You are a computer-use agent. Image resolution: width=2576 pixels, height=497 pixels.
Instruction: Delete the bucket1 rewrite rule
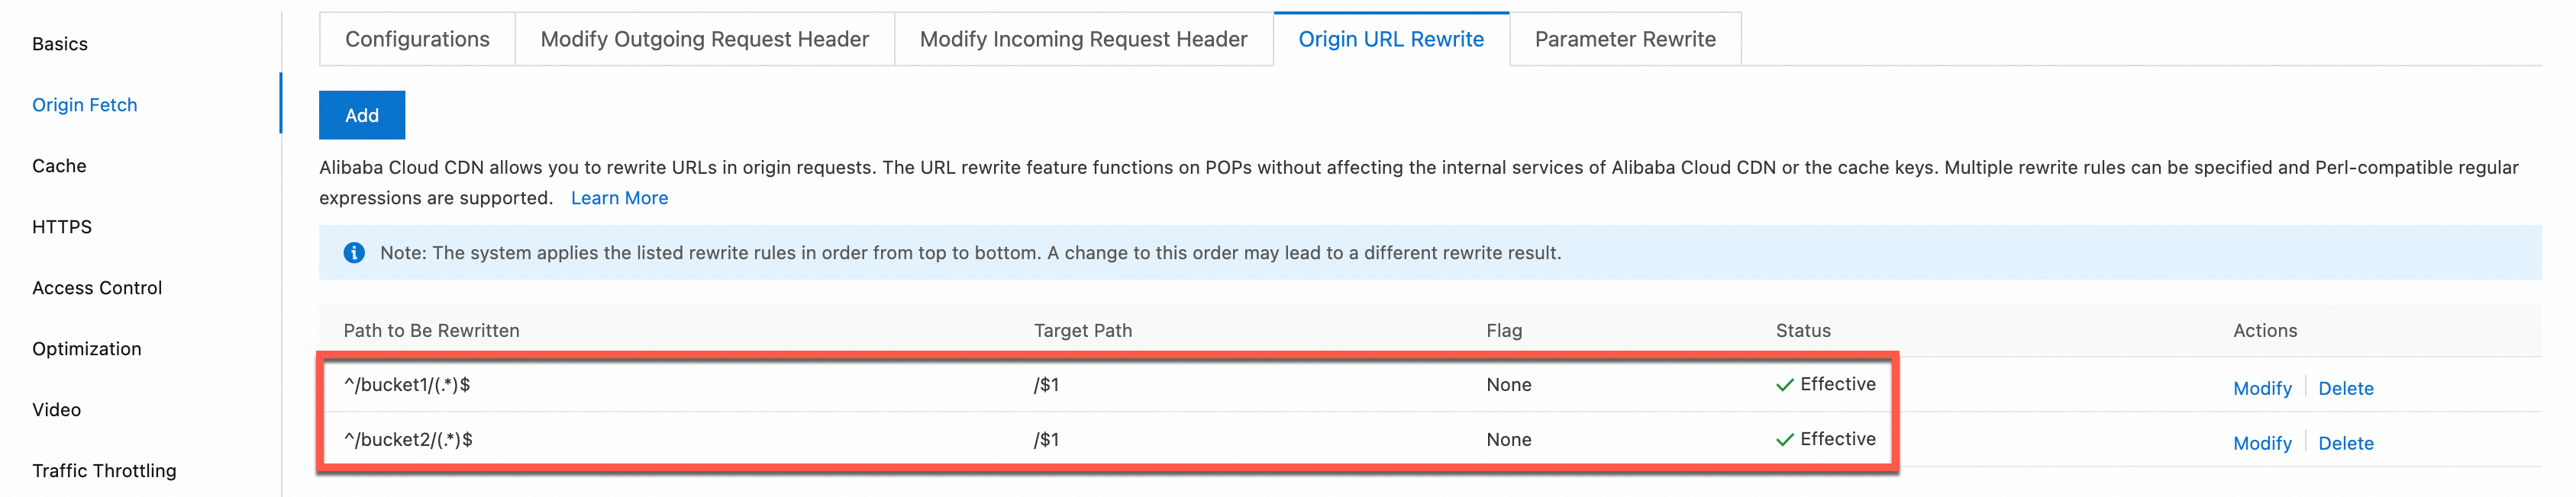point(2345,388)
